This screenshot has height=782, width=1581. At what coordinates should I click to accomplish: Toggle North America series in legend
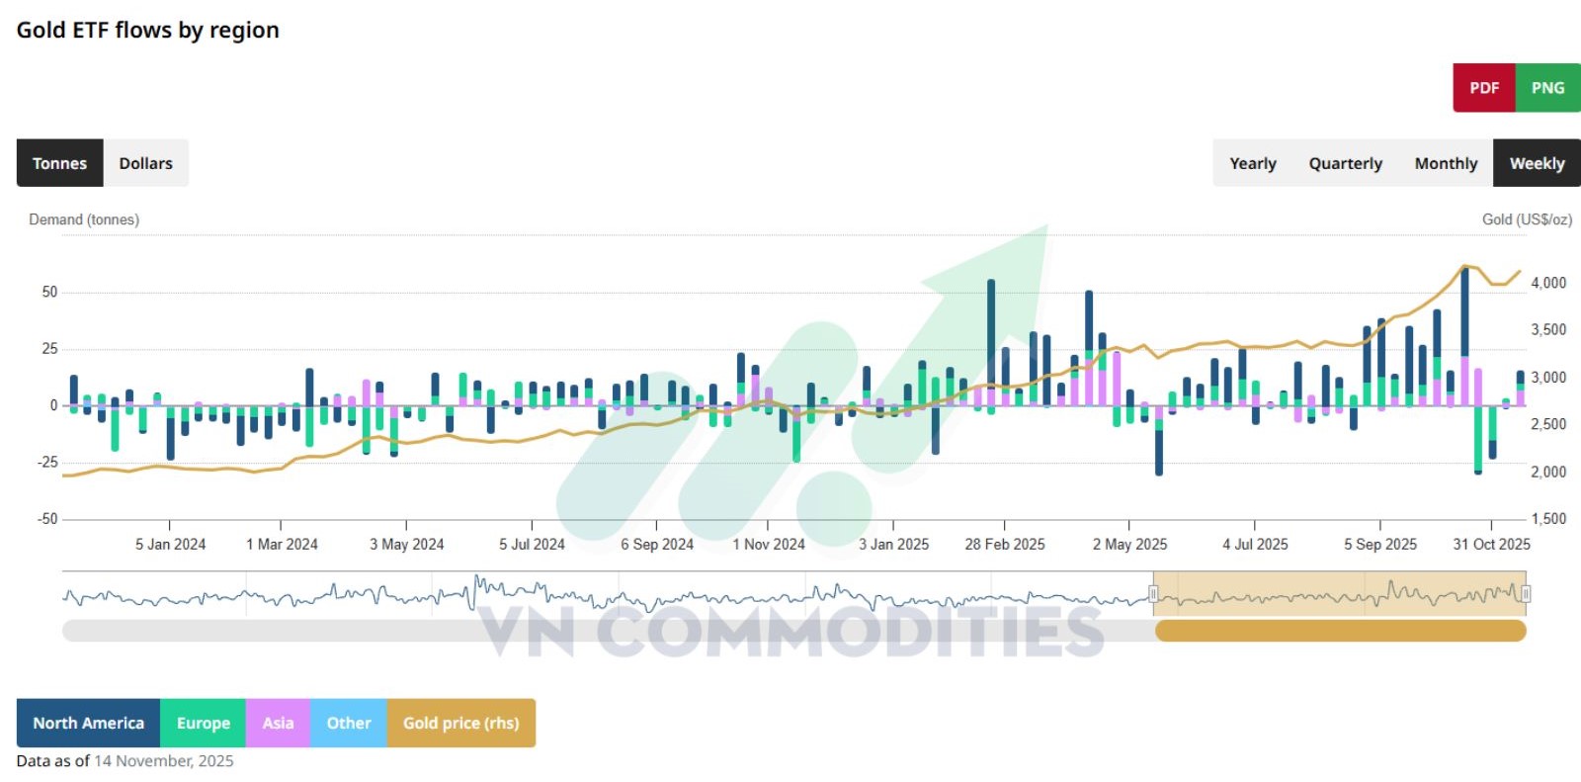88,723
